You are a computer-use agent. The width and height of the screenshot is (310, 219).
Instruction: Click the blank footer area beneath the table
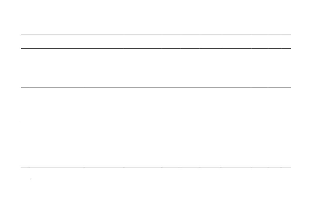tap(155, 194)
